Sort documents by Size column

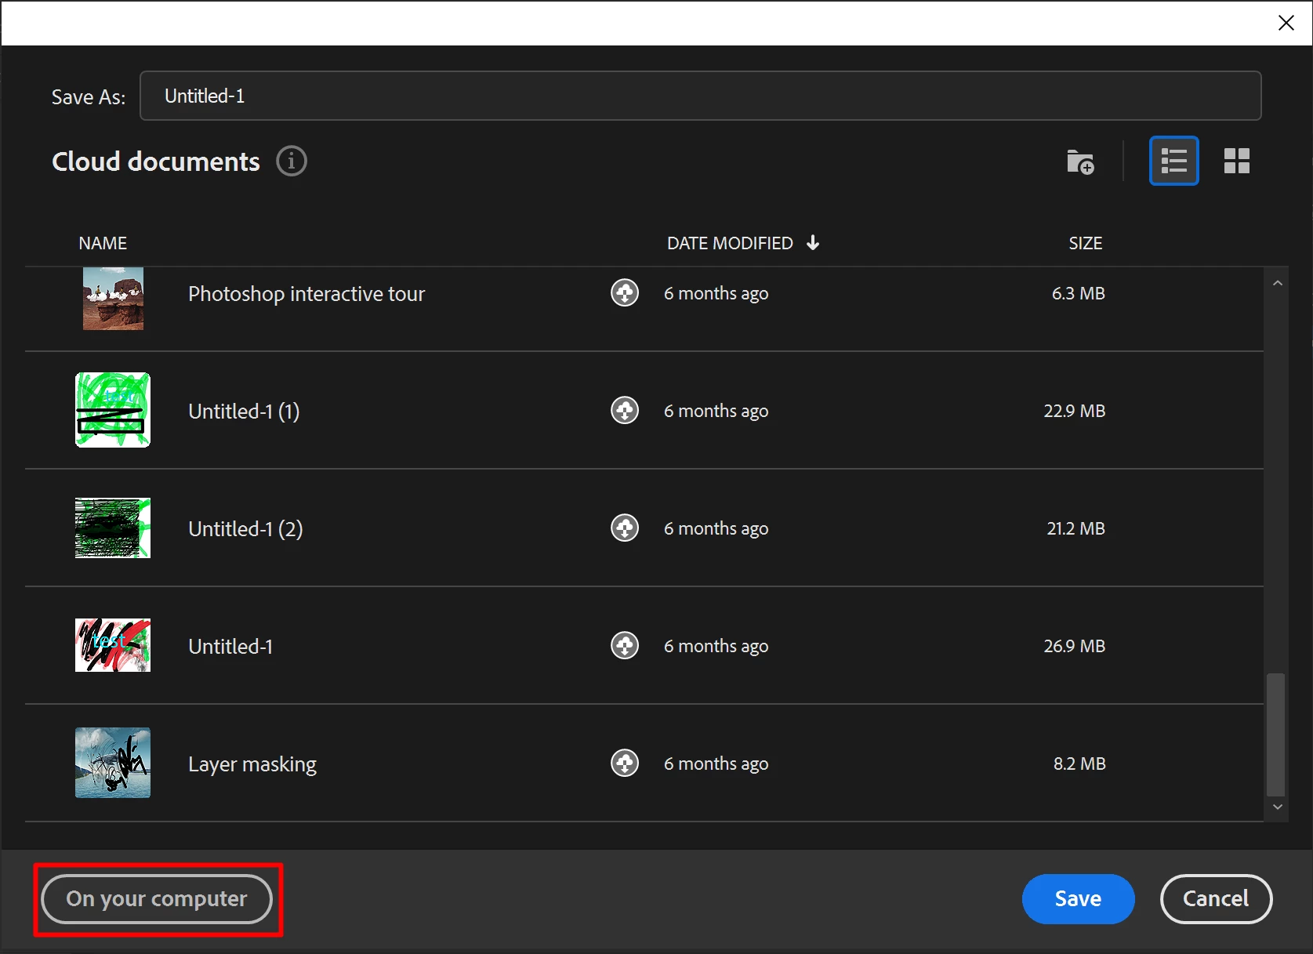1085,243
